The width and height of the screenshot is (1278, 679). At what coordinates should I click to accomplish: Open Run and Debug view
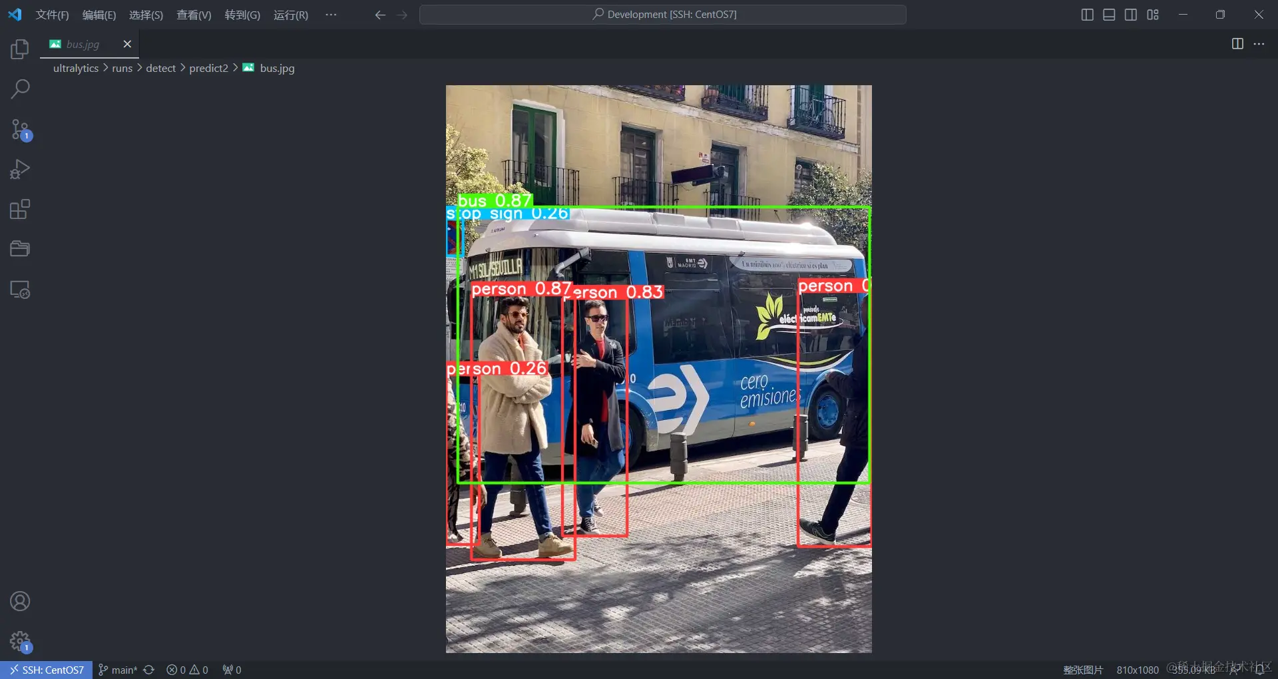point(20,169)
